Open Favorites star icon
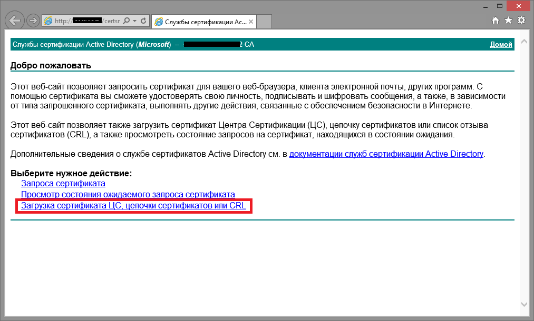 509,21
